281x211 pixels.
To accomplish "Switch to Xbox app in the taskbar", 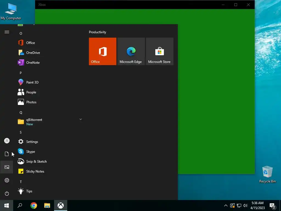I will point(61,206).
